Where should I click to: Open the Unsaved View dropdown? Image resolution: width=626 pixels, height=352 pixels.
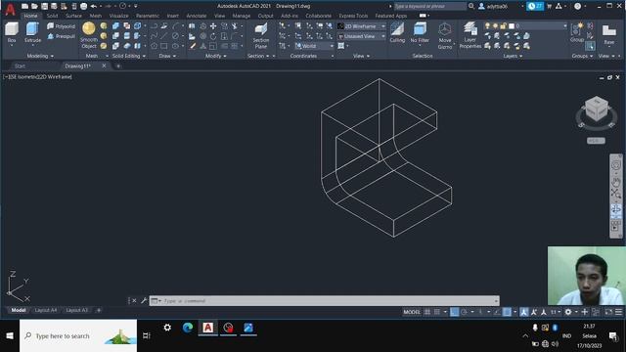362,36
